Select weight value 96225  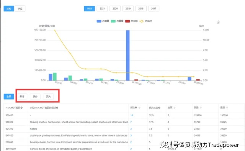click(223, 122)
